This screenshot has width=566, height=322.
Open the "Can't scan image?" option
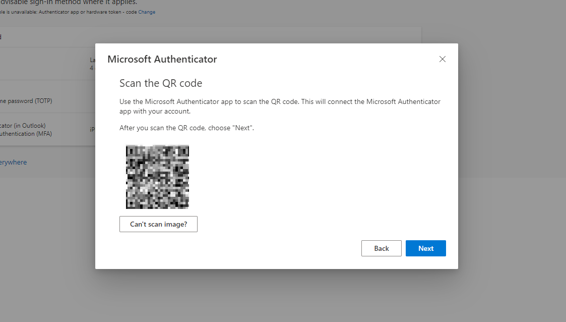158,224
